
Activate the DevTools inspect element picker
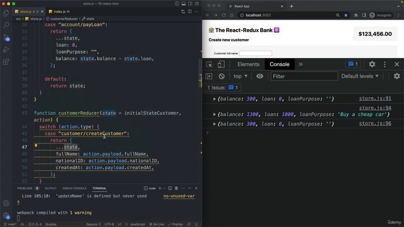(x=209, y=64)
